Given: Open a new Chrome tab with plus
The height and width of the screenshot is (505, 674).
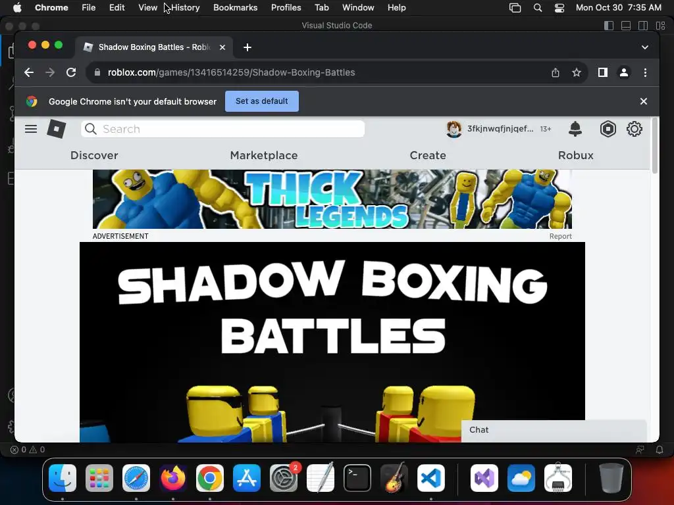Looking at the screenshot, I should (247, 47).
